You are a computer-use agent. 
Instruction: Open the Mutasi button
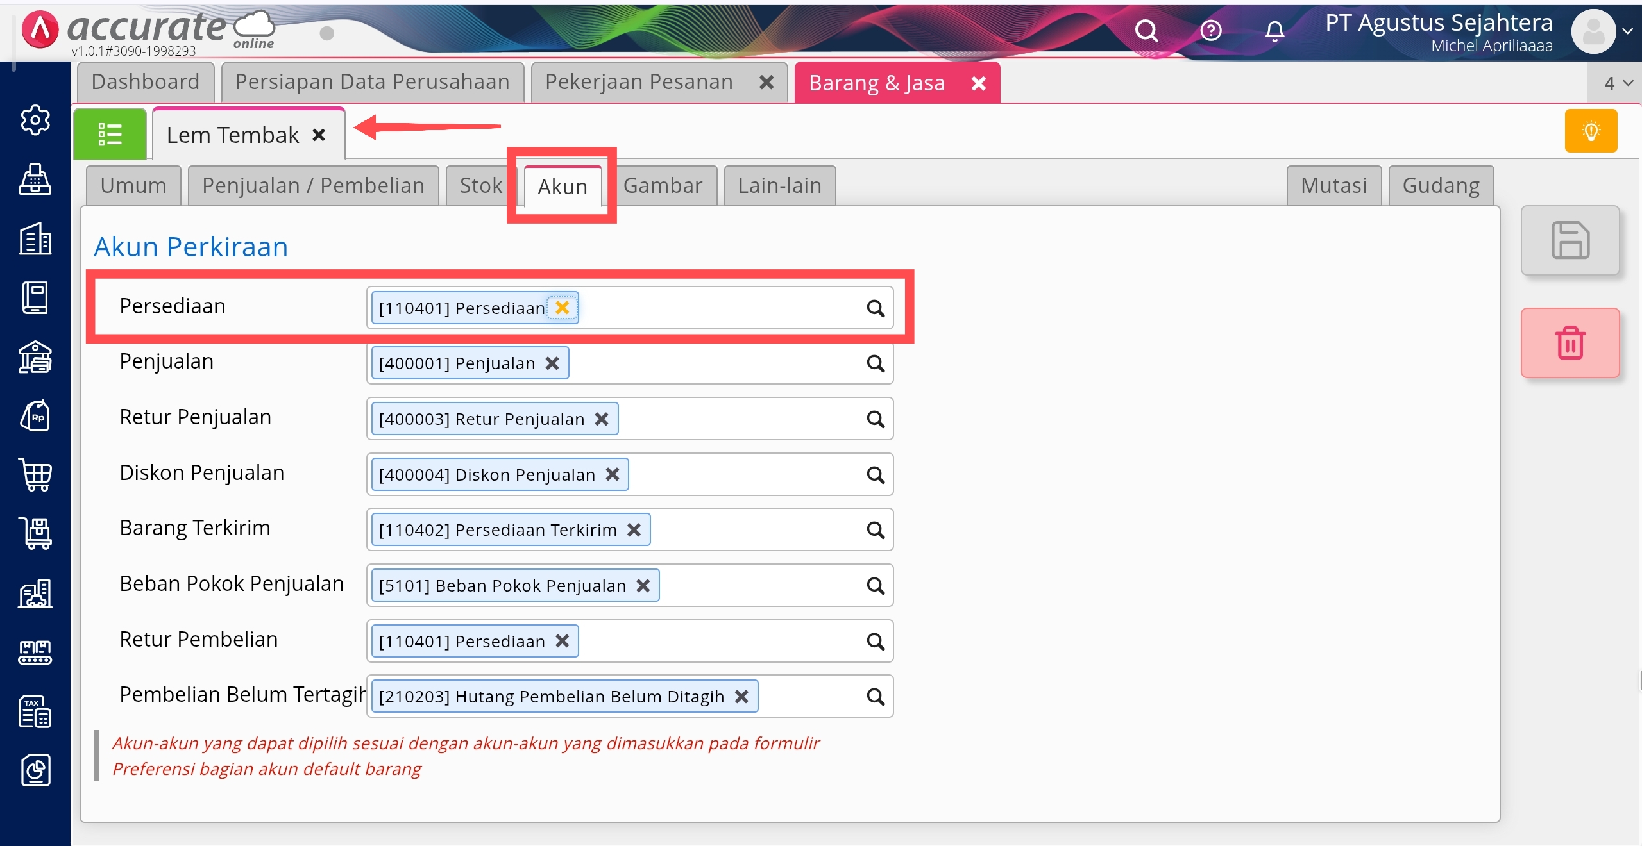pos(1333,186)
